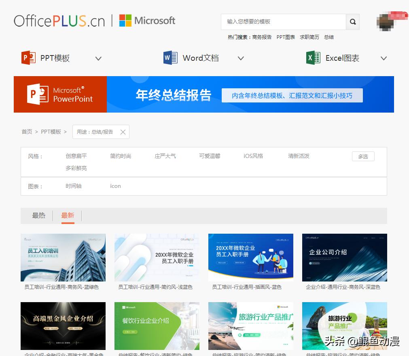The height and width of the screenshot is (356, 409).
Task: Open the Word文档 menu label
Action: coord(201,58)
